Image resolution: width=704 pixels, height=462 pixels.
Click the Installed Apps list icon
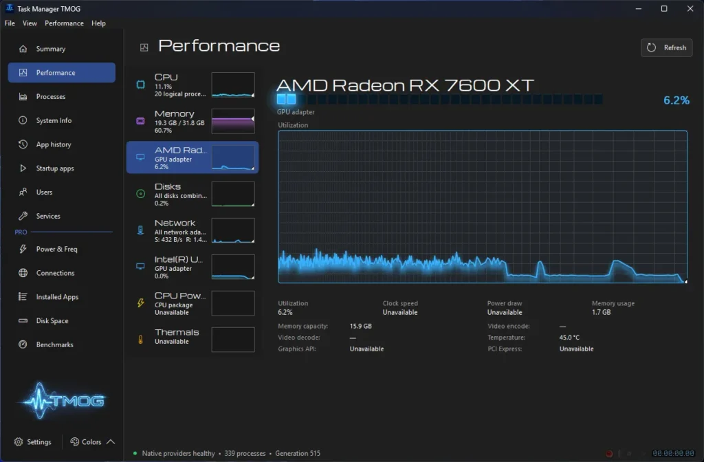click(x=23, y=297)
